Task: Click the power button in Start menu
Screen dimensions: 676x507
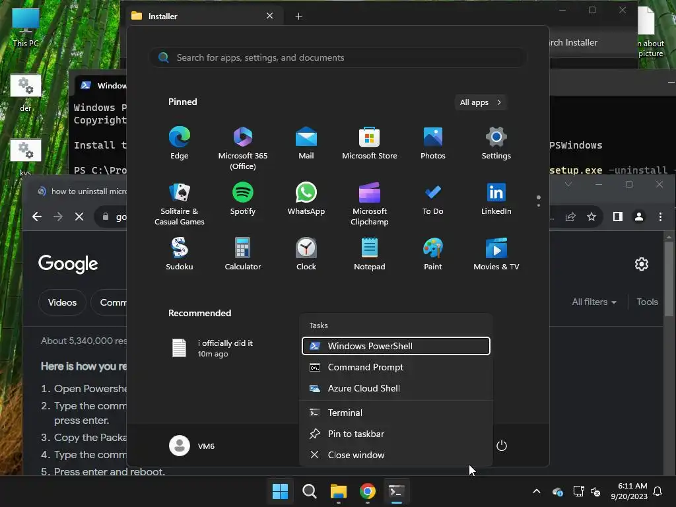Action: click(502, 446)
